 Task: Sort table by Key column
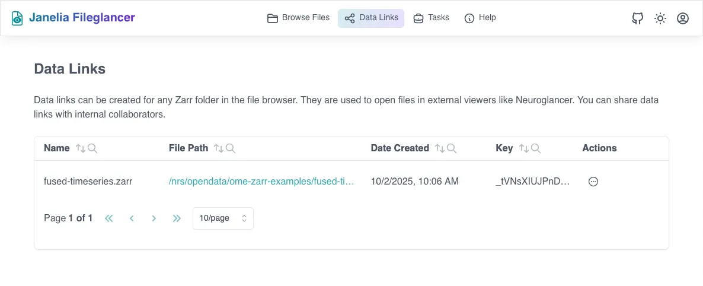coord(524,148)
